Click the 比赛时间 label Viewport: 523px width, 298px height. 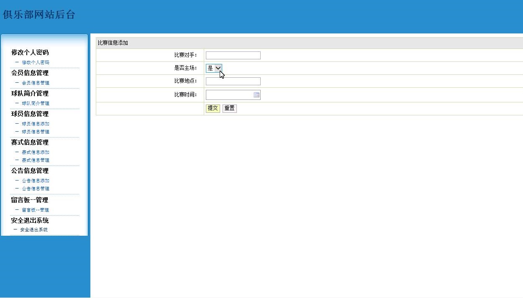pyautogui.click(x=186, y=95)
